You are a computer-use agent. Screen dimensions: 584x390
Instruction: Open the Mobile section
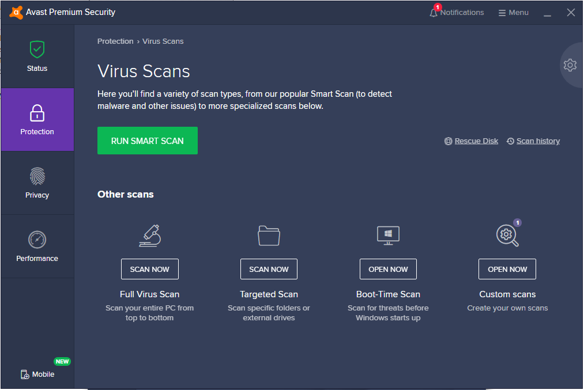[x=37, y=374]
